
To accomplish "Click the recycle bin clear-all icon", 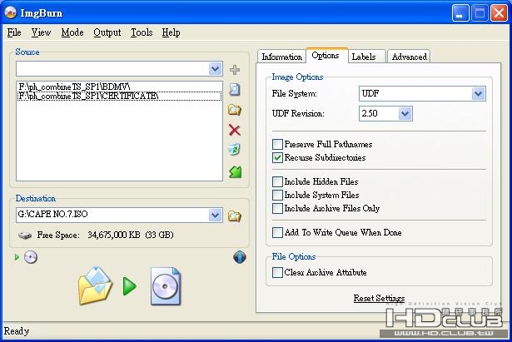I will (x=235, y=150).
